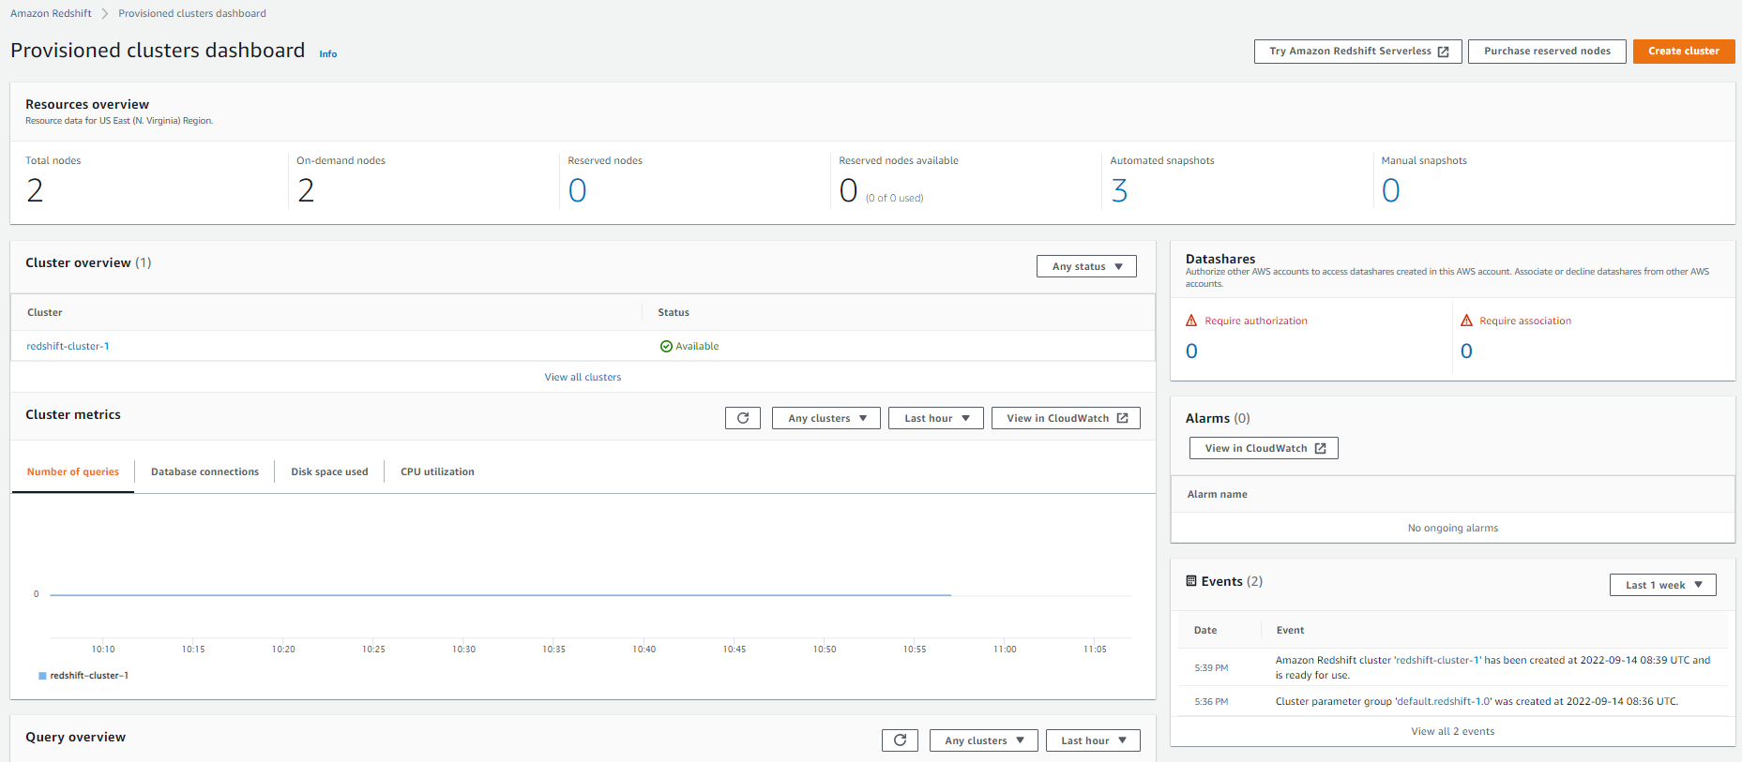Click the 5:36 PM event timestamp
Viewport: 1742px width, 762px height.
tap(1211, 702)
